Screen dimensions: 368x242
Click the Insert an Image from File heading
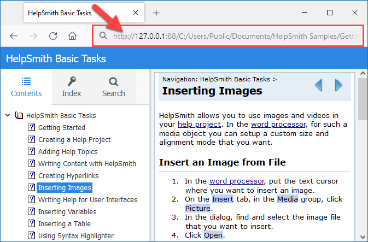tap(222, 162)
